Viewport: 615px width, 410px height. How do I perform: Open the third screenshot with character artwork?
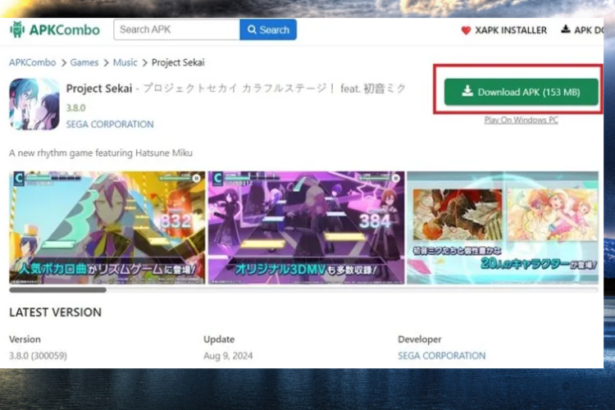[503, 228]
